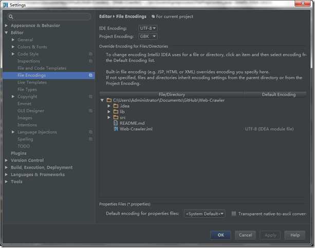This screenshot has width=315, height=248.
Task: Open default properties files encoding dropdown
Action: [x=205, y=214]
